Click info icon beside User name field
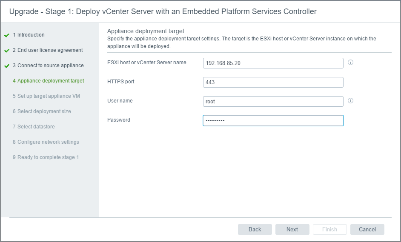 point(351,101)
